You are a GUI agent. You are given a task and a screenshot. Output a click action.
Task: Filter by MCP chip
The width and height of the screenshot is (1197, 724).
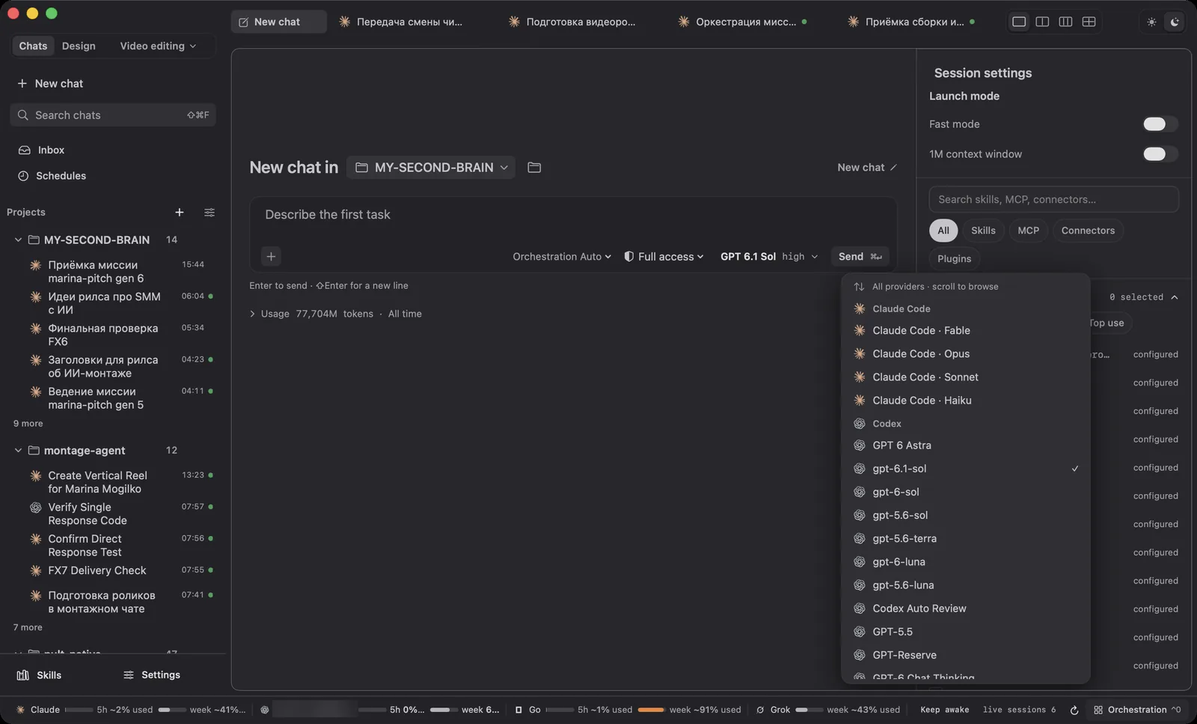click(x=1028, y=231)
